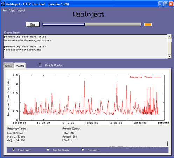The width and height of the screenshot is (174, 158).
Task: Click the Response Time (seconds) axis label
Action: pos(8,98)
